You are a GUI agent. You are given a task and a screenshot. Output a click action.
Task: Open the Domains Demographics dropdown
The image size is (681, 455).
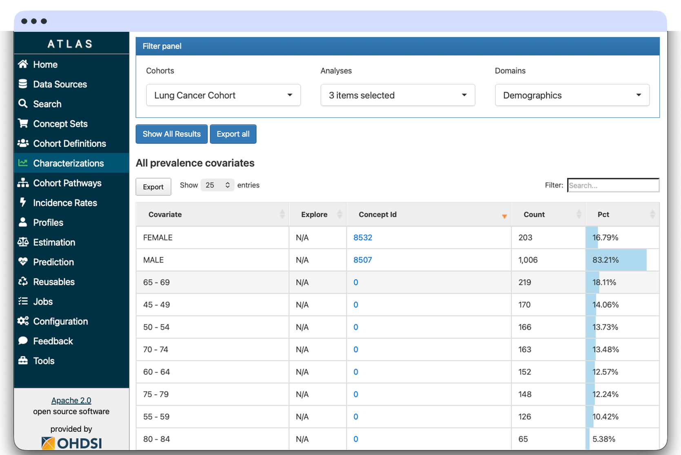tap(572, 95)
